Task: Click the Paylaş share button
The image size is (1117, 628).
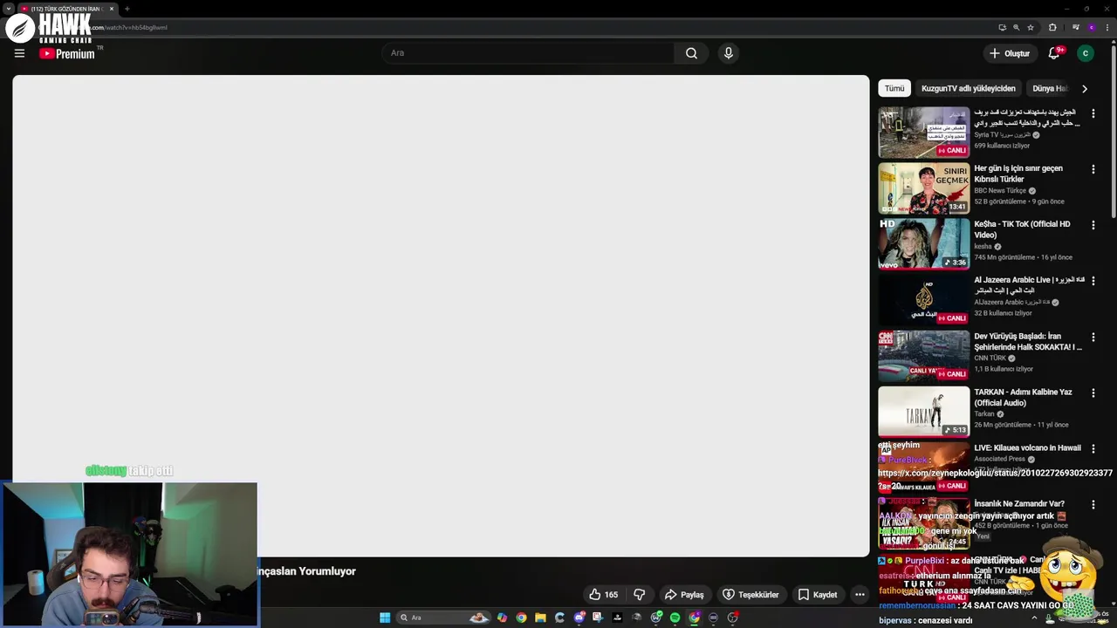Action: tap(684, 595)
